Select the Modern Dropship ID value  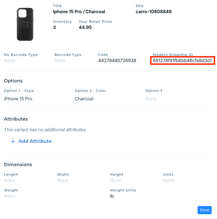click(182, 60)
